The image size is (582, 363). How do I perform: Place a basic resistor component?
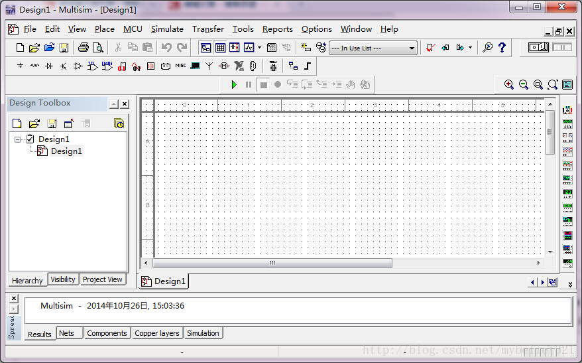point(34,66)
